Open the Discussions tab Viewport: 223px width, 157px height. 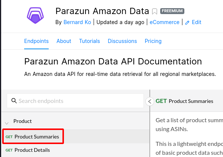122,41
